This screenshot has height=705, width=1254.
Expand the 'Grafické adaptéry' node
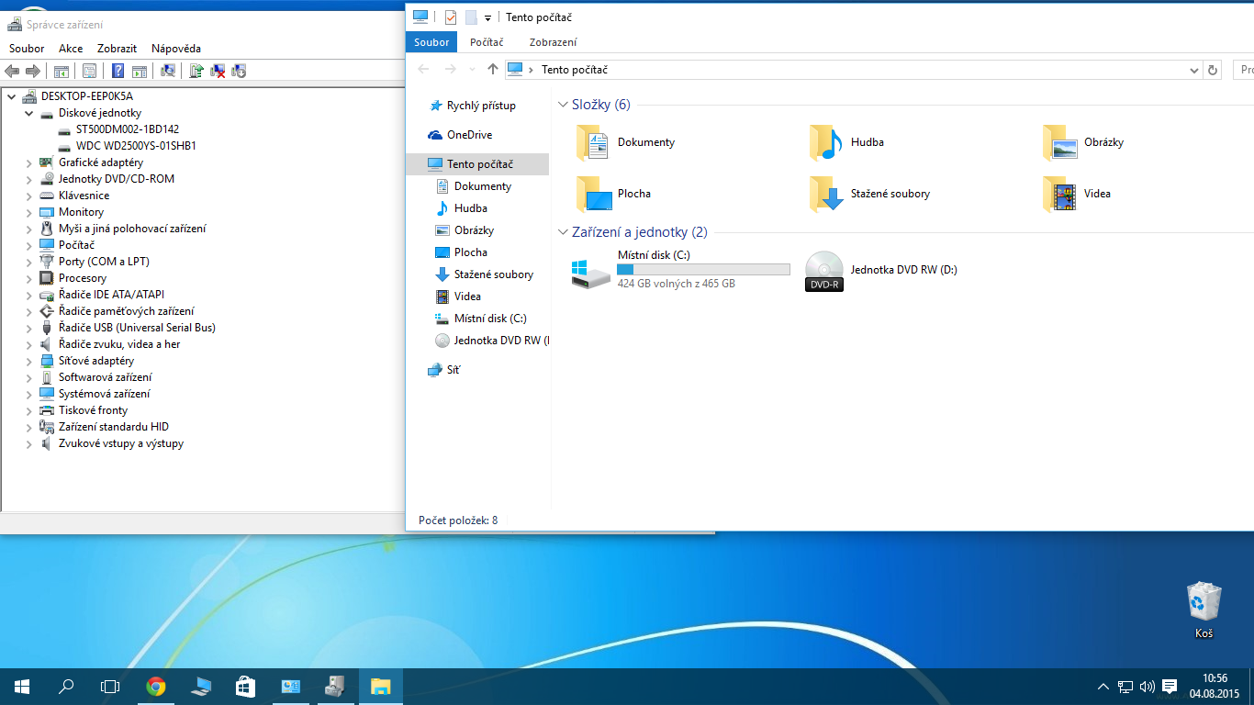28,162
